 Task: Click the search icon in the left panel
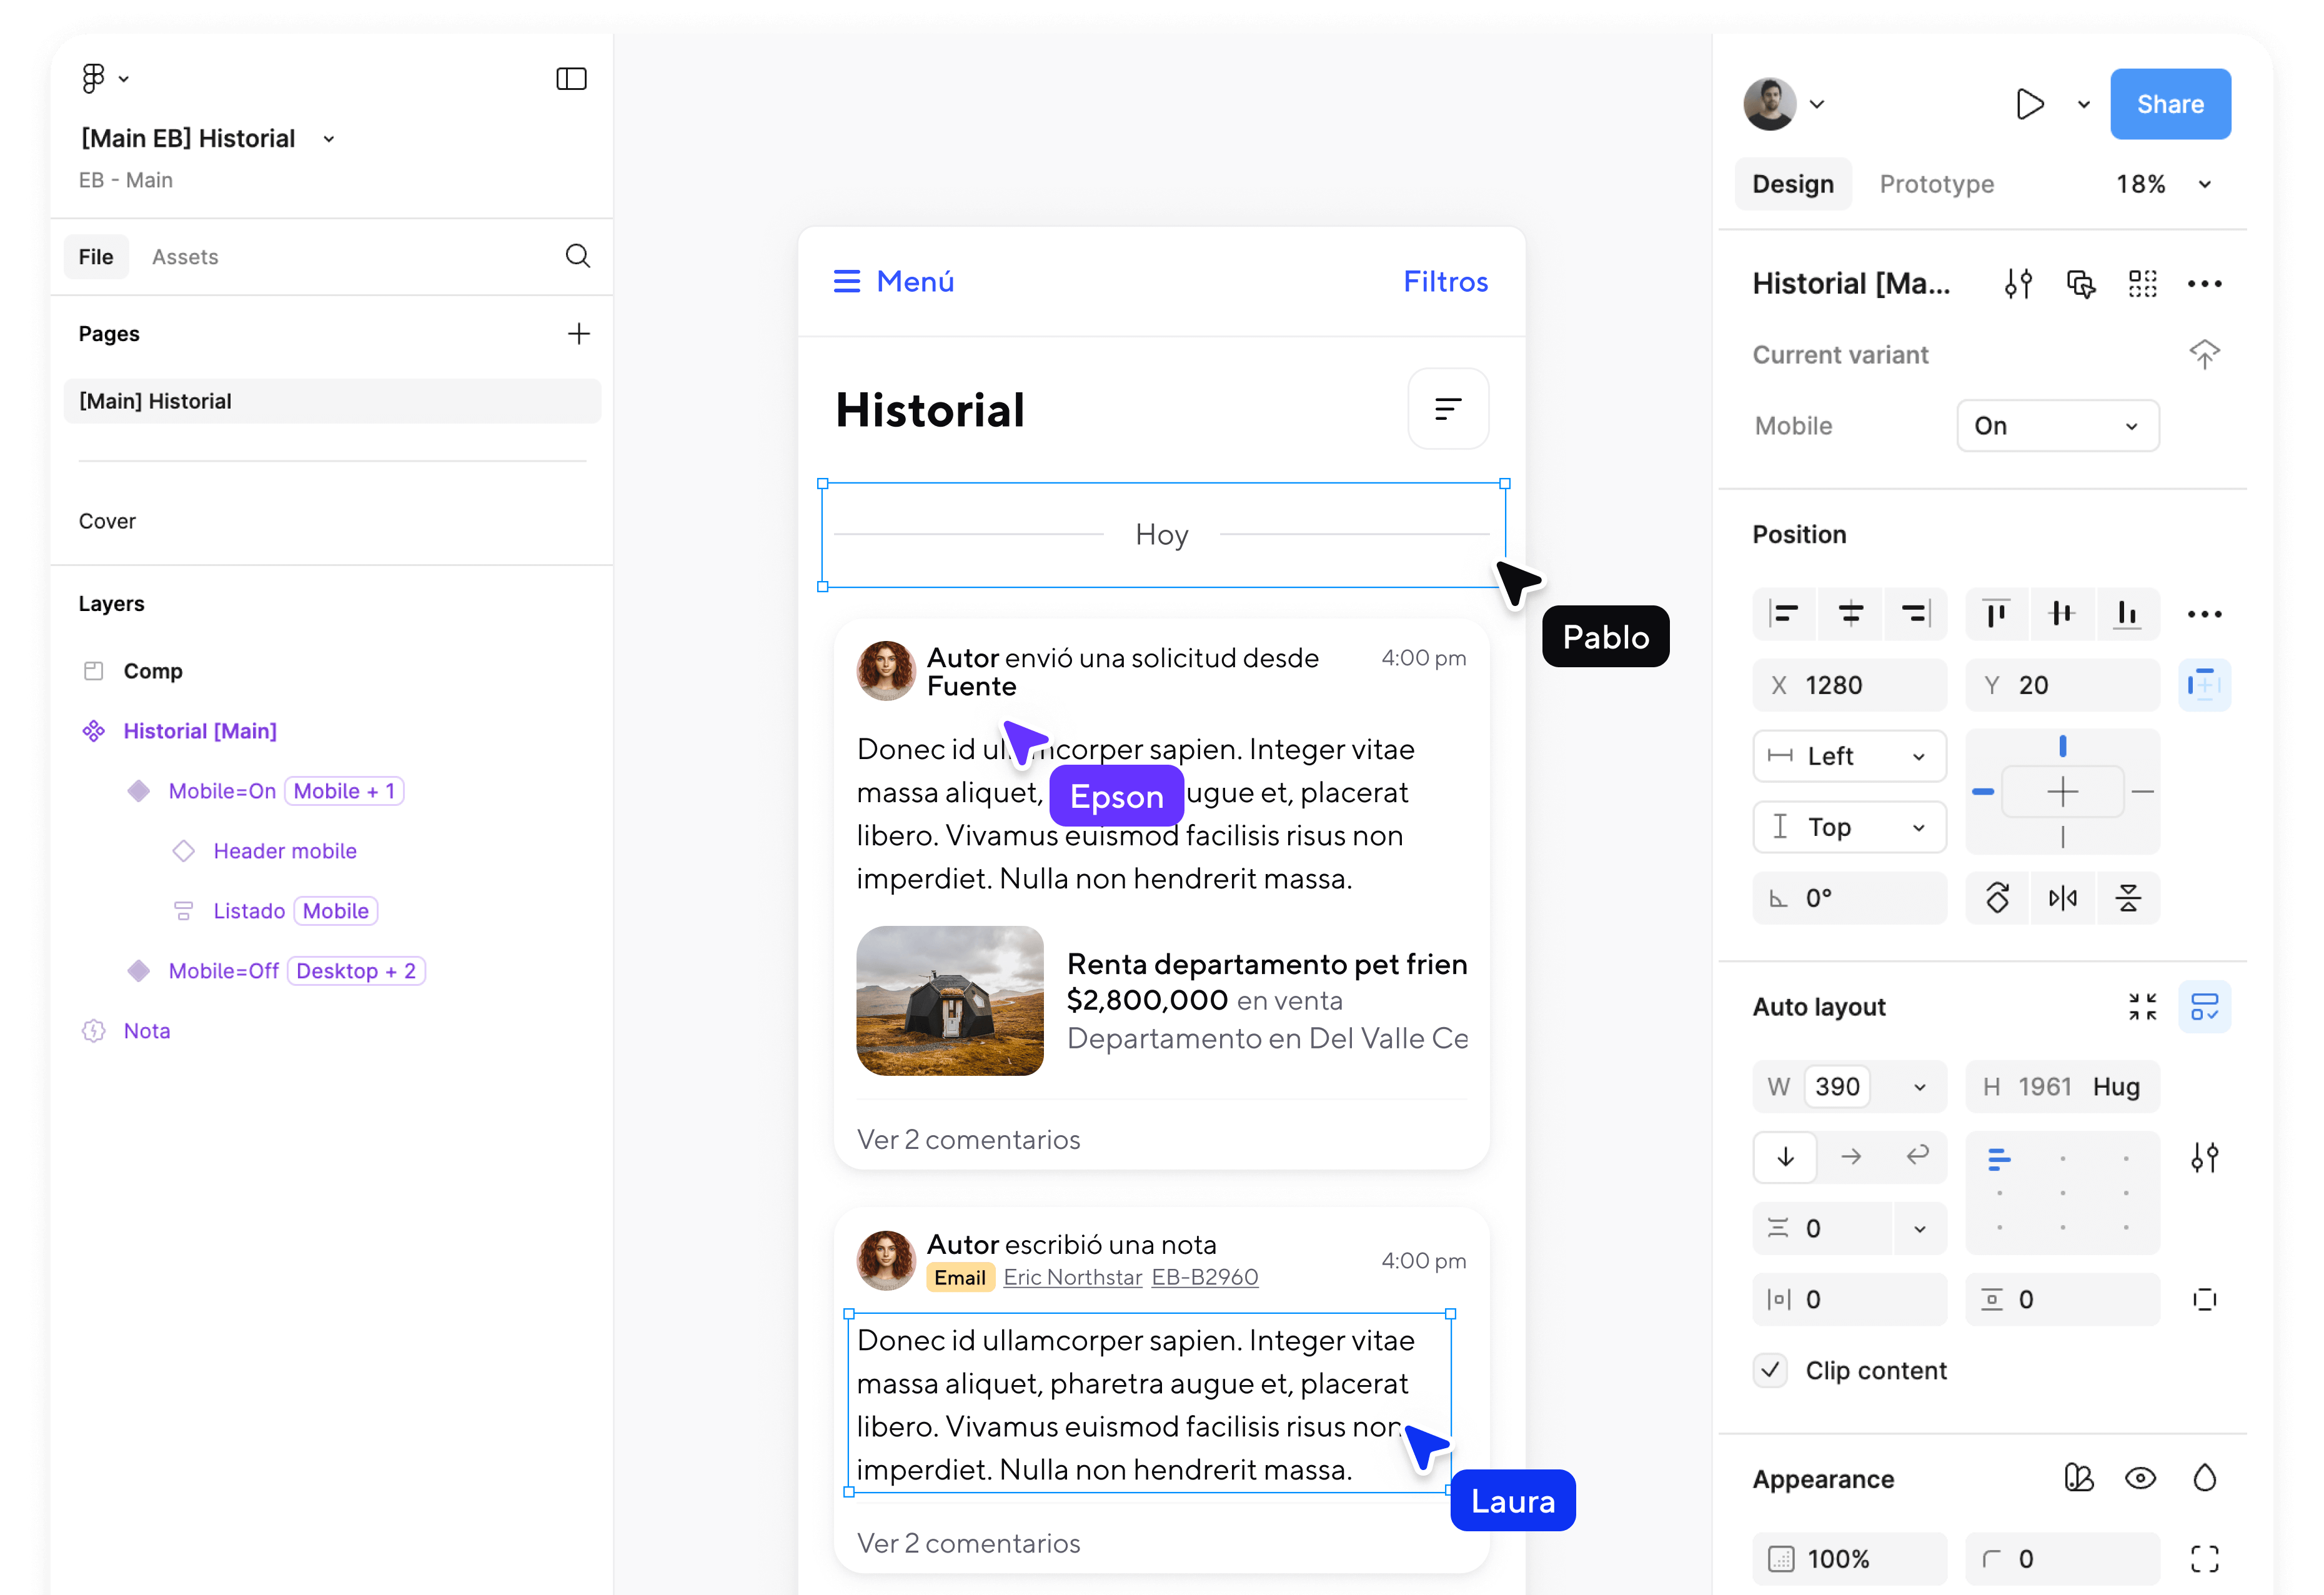pyautogui.click(x=577, y=256)
